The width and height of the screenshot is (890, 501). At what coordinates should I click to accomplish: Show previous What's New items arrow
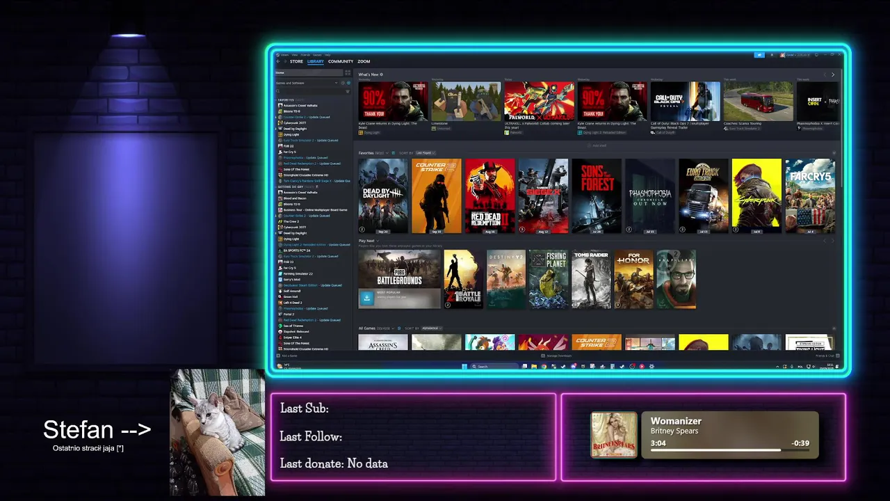[x=825, y=74]
